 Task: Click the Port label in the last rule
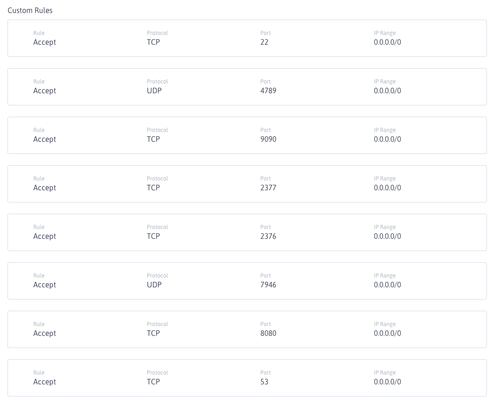[x=265, y=373]
